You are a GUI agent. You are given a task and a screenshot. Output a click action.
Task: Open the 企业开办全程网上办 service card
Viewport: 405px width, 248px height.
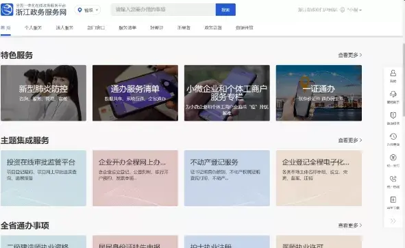click(136, 178)
